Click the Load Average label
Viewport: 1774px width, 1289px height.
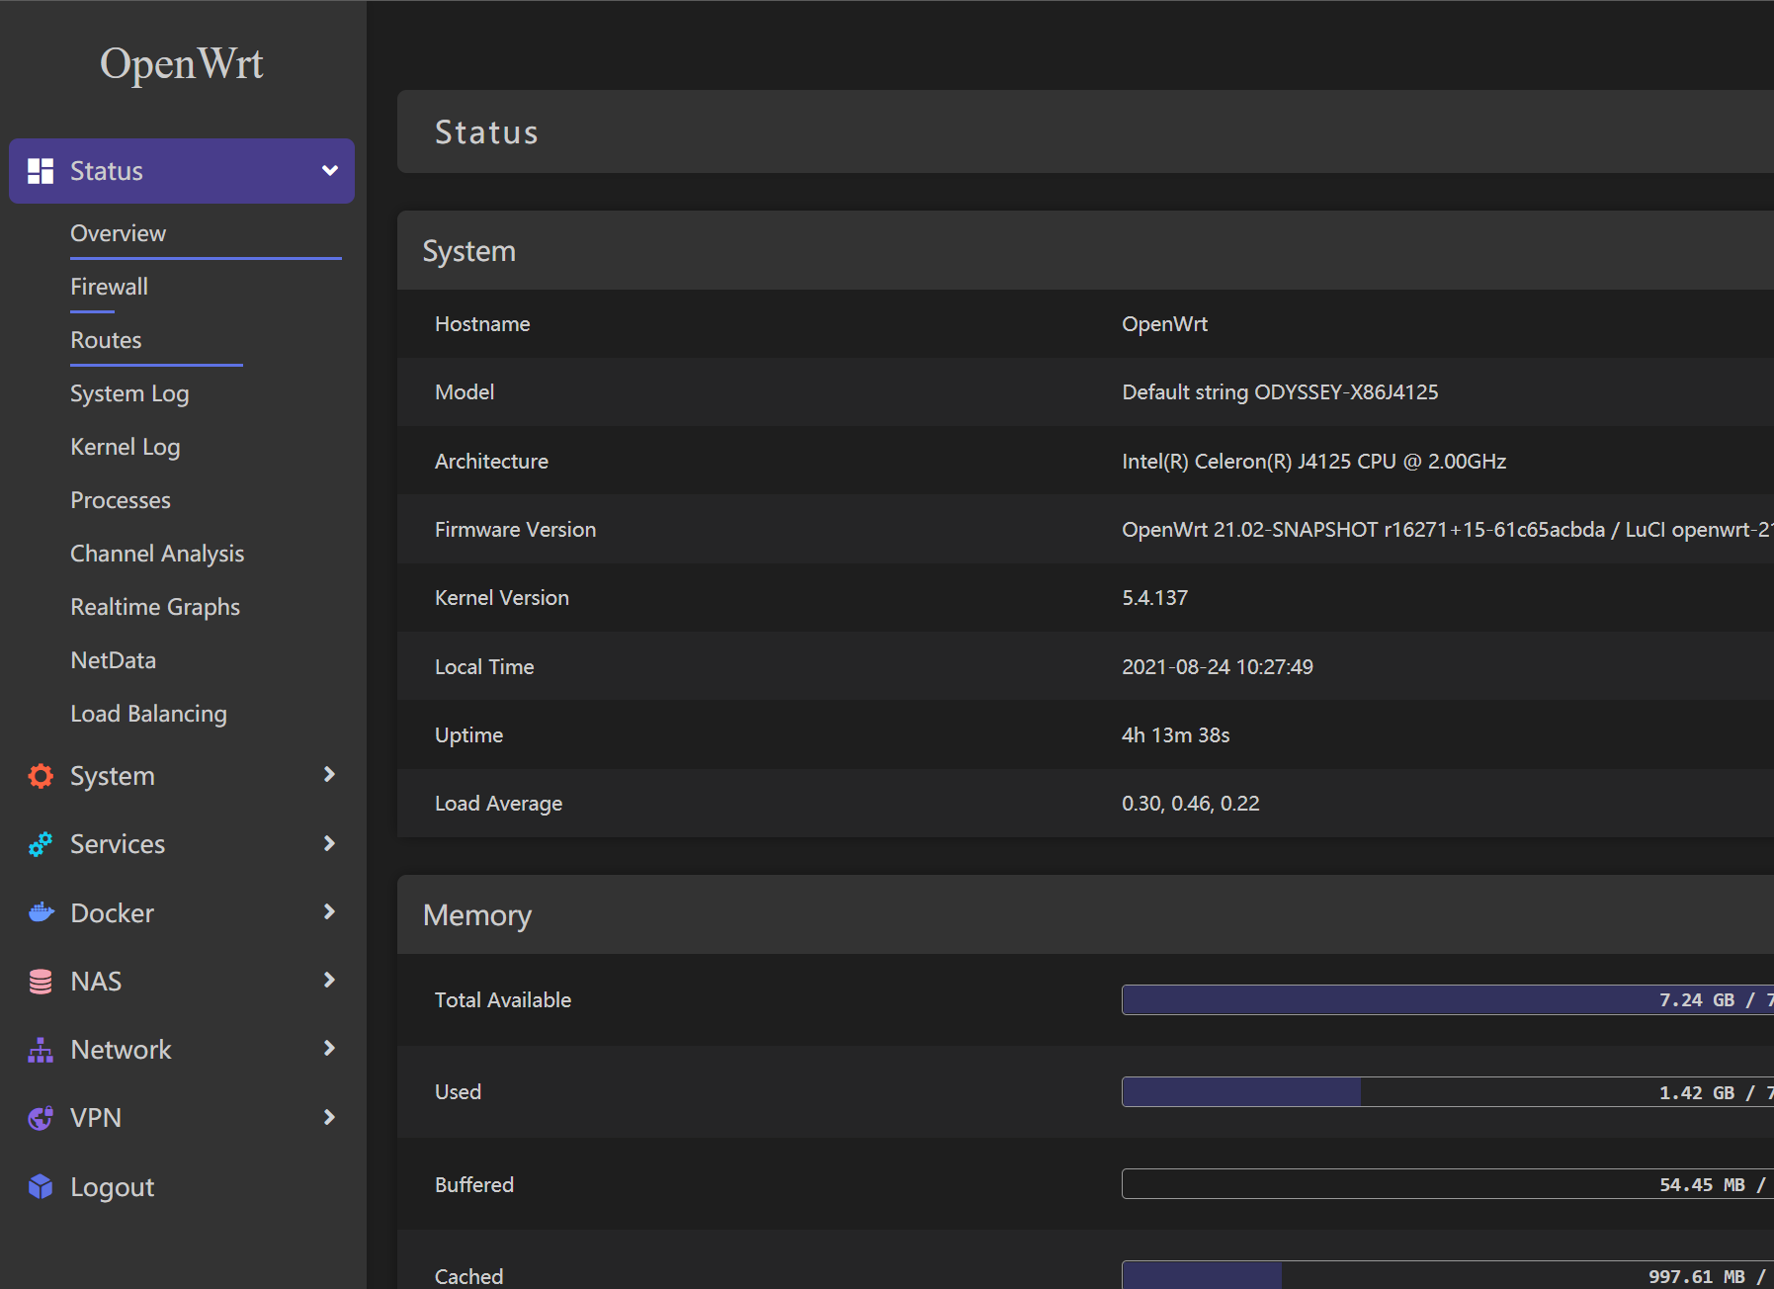point(498,804)
